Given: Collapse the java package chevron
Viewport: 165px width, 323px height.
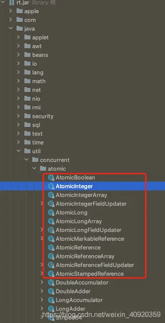Looking at the screenshot, I should click(x=10, y=28).
